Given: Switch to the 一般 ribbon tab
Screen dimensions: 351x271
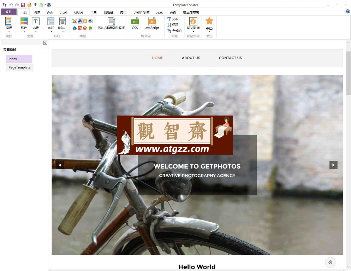Looking at the screenshot, I should pyautogui.click(x=24, y=12).
